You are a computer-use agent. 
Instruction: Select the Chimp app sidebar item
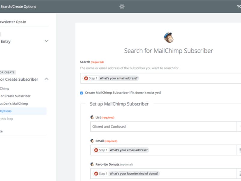(x=5, y=88)
